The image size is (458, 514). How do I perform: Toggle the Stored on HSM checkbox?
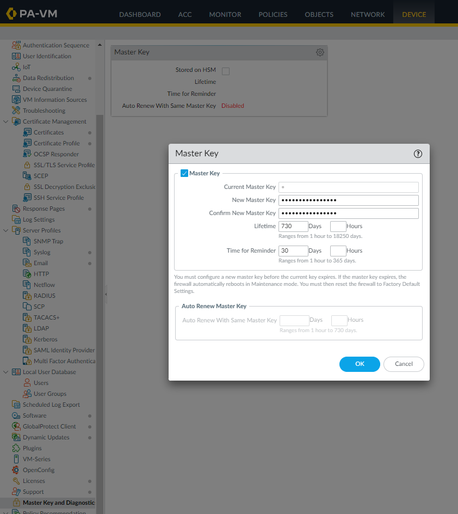pyautogui.click(x=226, y=71)
